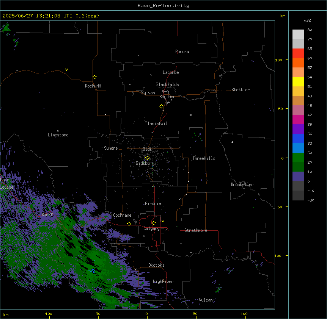
Task: Click the yellow V marker east of Calgary diamond
Action: click(163, 221)
